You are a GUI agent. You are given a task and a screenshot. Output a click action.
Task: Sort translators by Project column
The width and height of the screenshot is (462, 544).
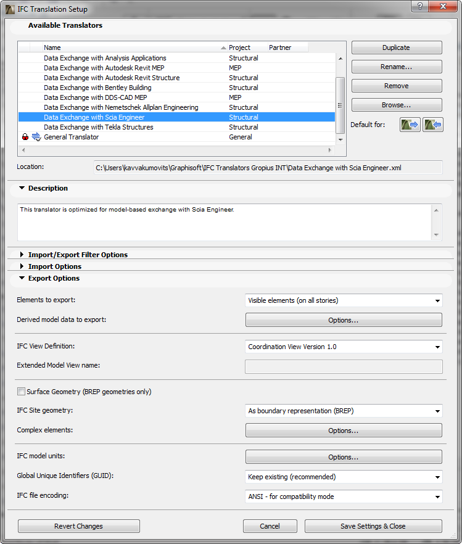pyautogui.click(x=247, y=47)
